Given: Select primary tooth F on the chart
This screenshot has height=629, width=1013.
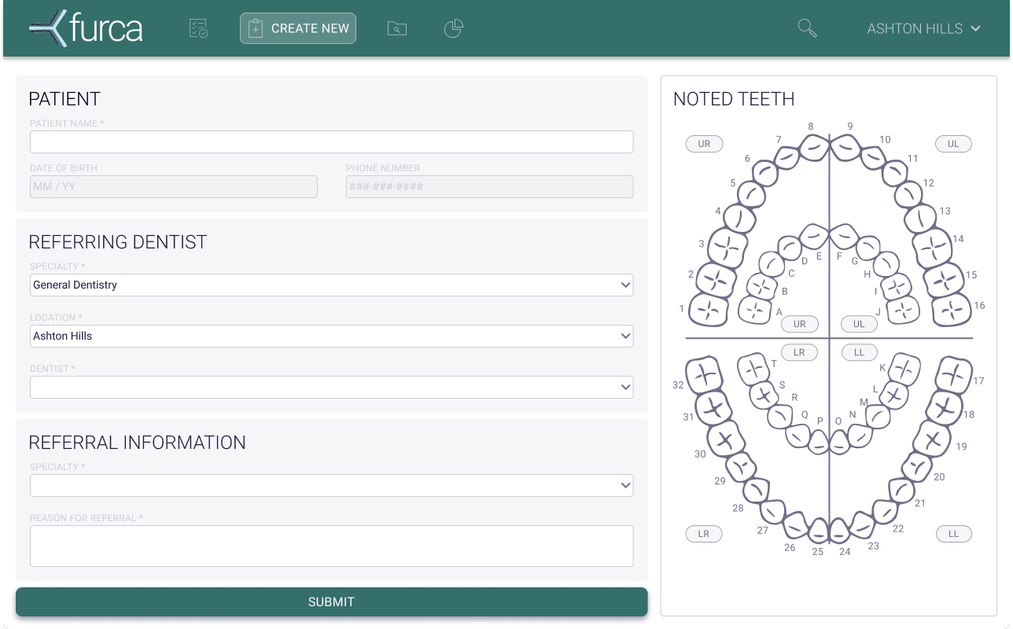Looking at the screenshot, I should click(845, 236).
